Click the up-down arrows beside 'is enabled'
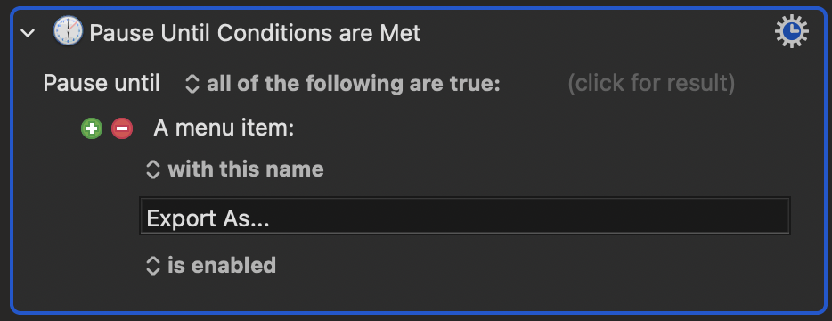The height and width of the screenshot is (321, 832). (153, 265)
